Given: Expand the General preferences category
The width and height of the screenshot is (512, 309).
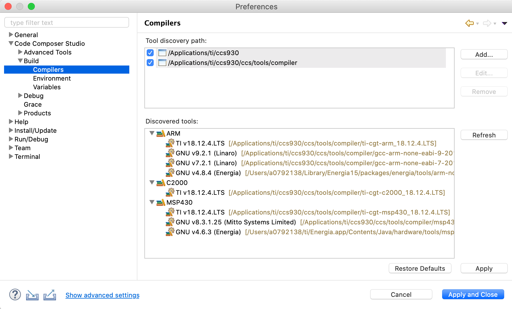Looking at the screenshot, I should [x=11, y=34].
